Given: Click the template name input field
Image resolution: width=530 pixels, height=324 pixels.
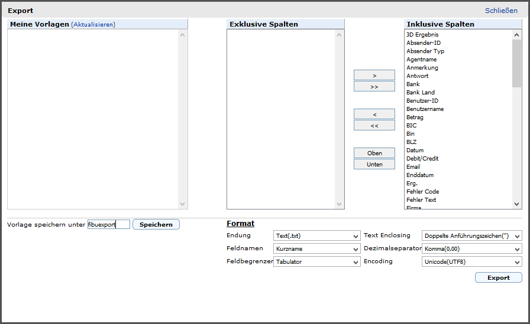Looking at the screenshot, I should pos(108,224).
